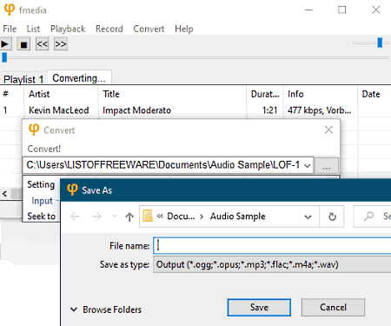The image size is (391, 326).
Task: Refresh the Audio Sample folder view
Action: point(332,216)
